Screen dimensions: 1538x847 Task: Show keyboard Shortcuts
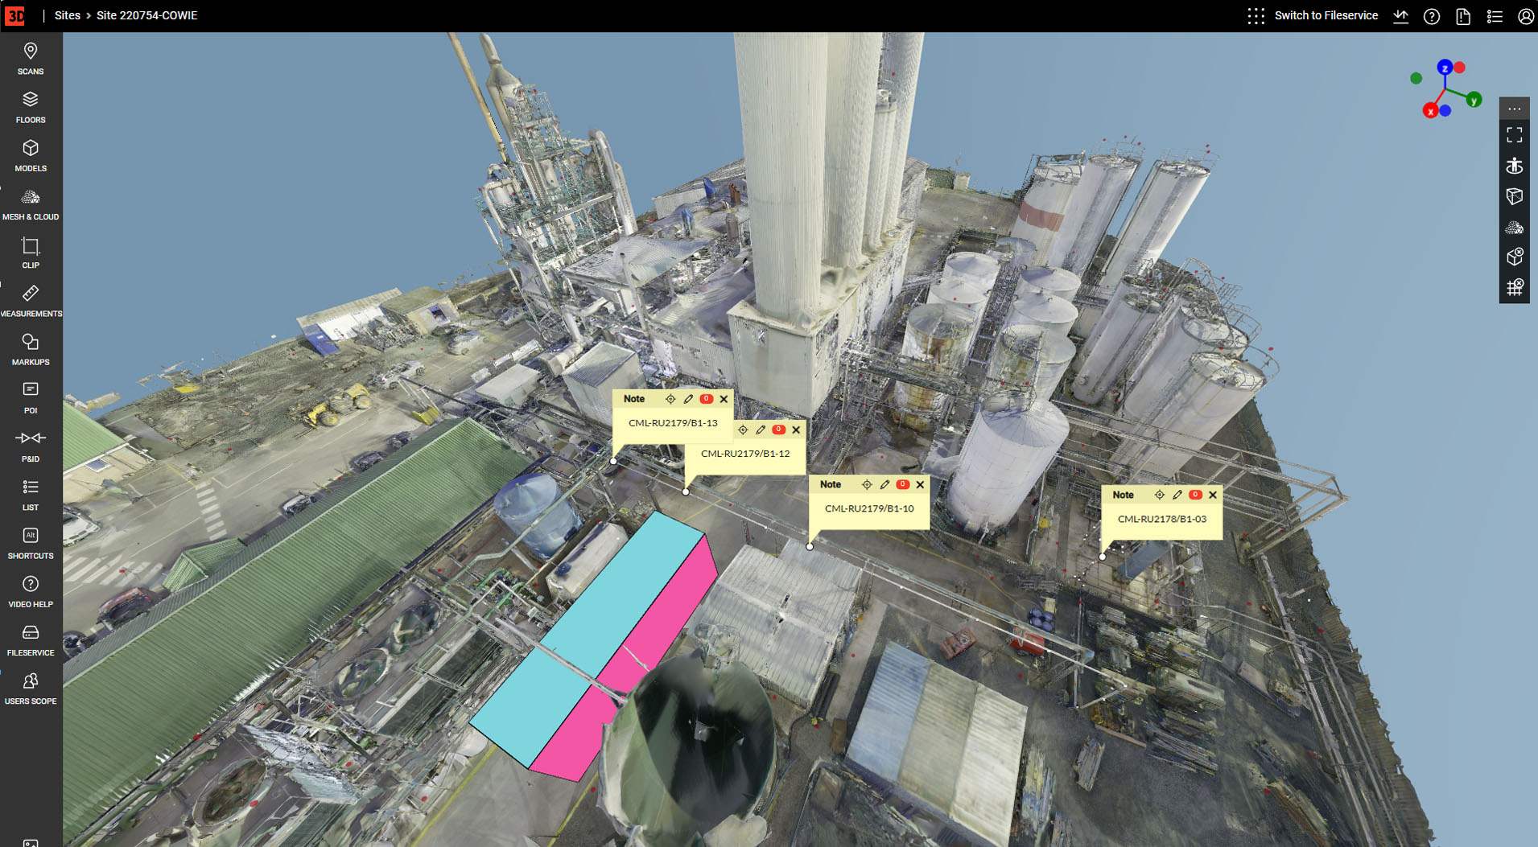click(x=31, y=543)
